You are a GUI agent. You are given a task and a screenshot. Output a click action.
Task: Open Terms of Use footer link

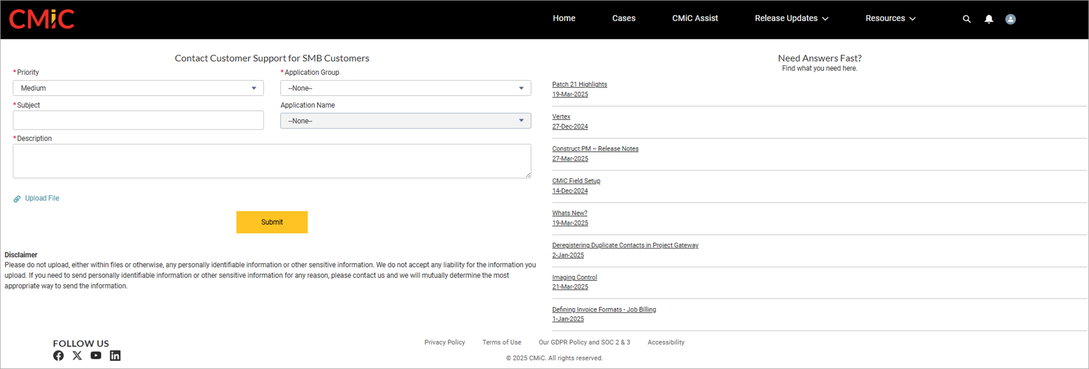point(502,343)
